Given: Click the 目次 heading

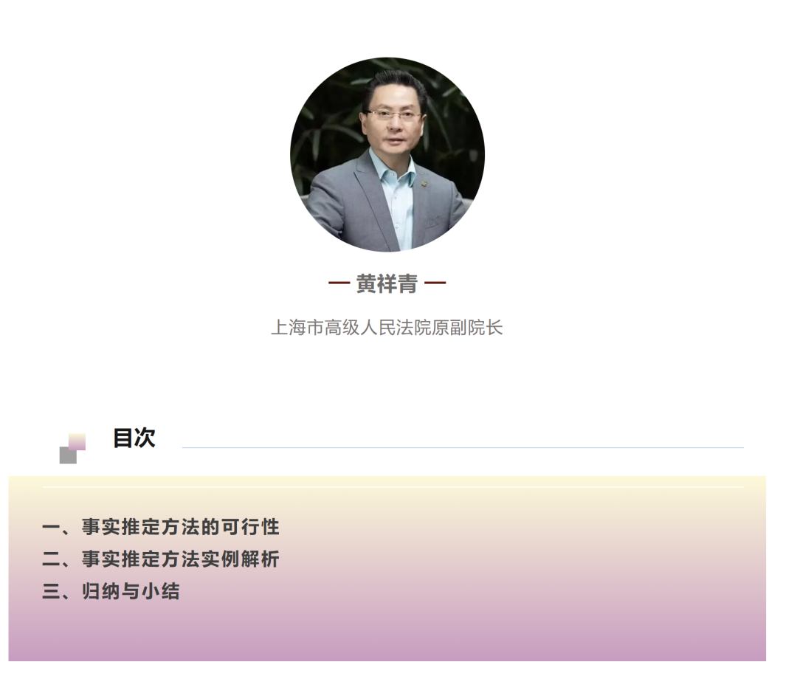Looking at the screenshot, I should pos(134,438).
